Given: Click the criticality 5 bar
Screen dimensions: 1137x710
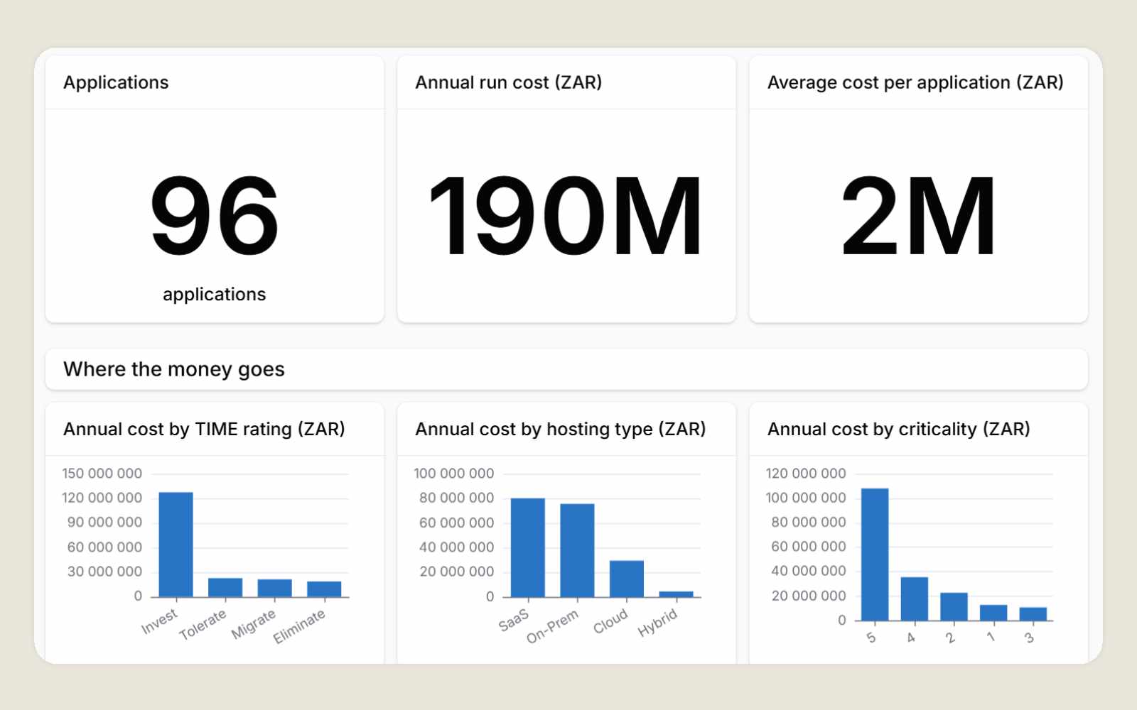Looking at the screenshot, I should tap(875, 555).
